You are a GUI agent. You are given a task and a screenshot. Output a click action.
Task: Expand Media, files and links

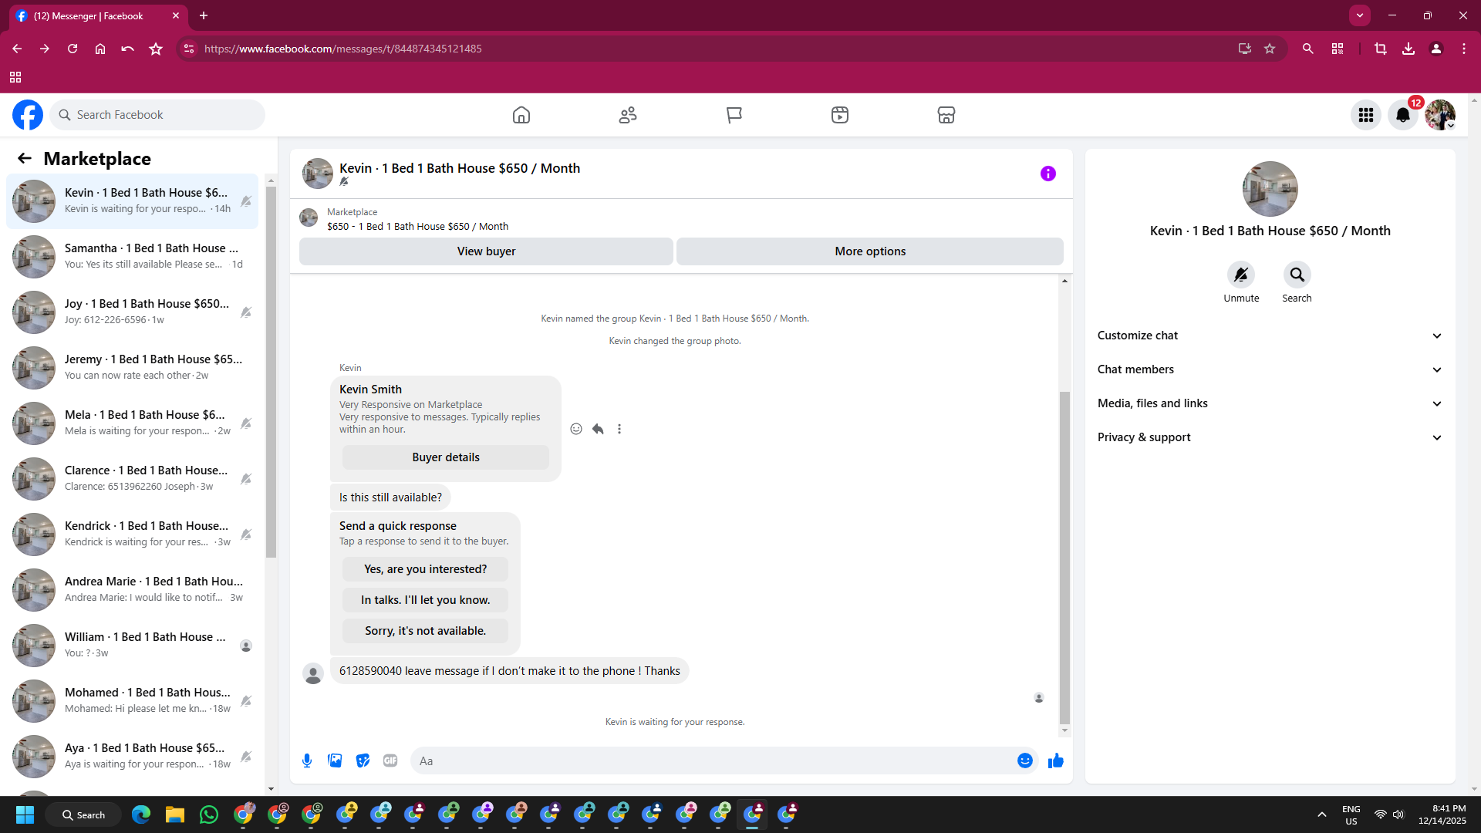pos(1270,403)
